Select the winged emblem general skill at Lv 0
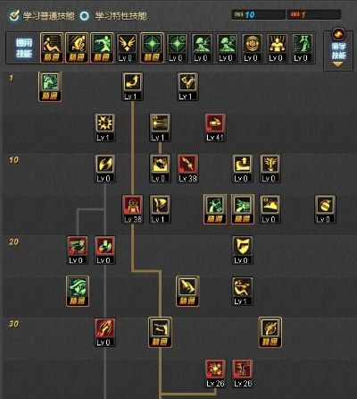Image resolution: width=357 pixels, height=399 pixels. (x=127, y=48)
